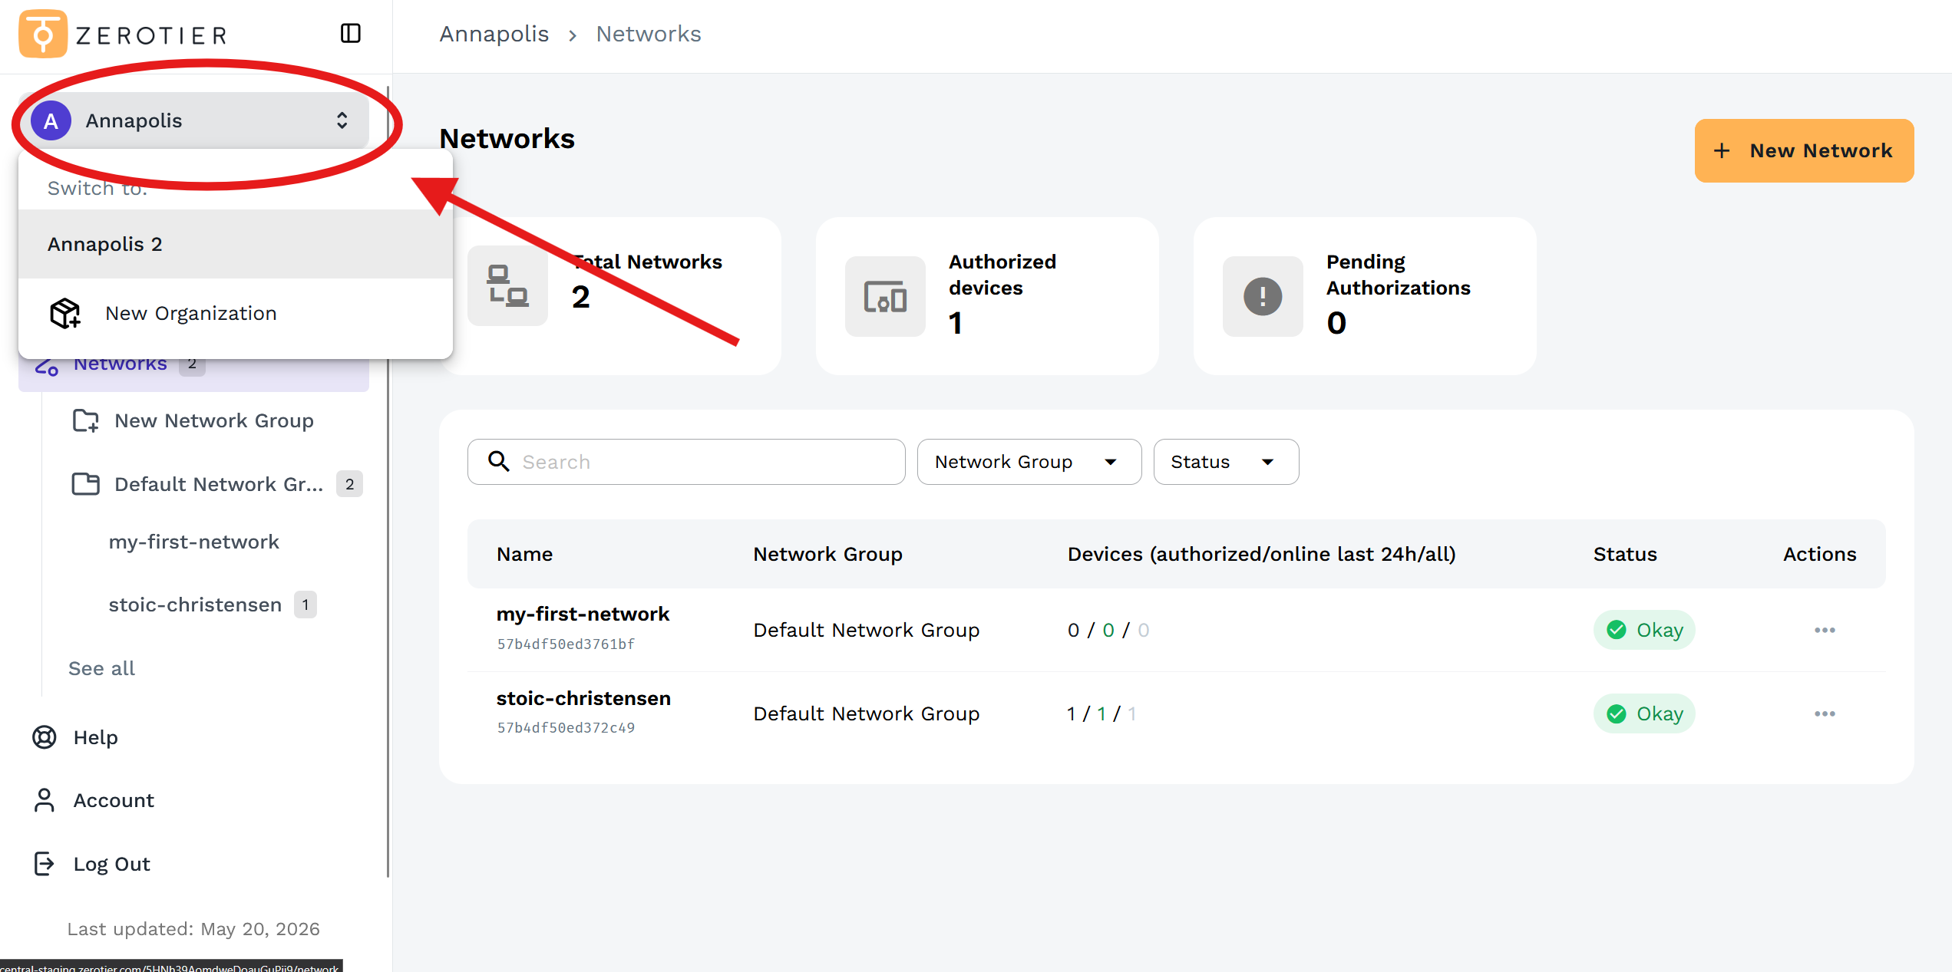Log Out of ZeroTier

[x=112, y=864]
